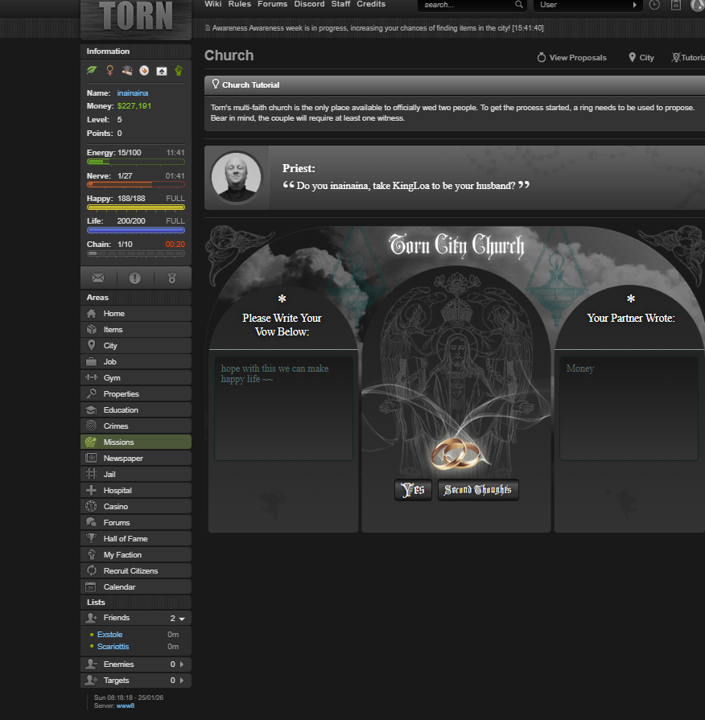The width and height of the screenshot is (705, 720).
Task: Click the female gender status icon
Action: tap(109, 70)
